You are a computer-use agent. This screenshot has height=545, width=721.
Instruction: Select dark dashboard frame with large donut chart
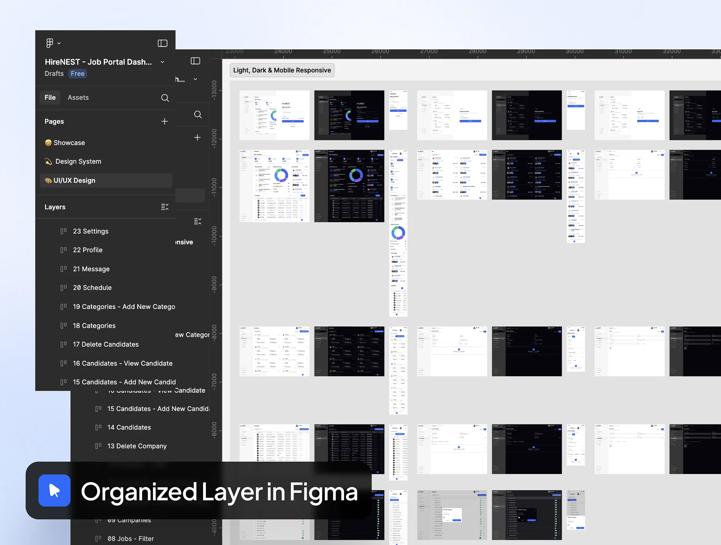[x=349, y=186]
